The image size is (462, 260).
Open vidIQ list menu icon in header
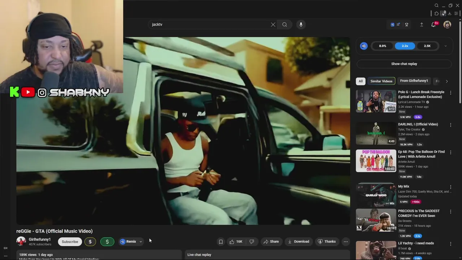point(398,25)
